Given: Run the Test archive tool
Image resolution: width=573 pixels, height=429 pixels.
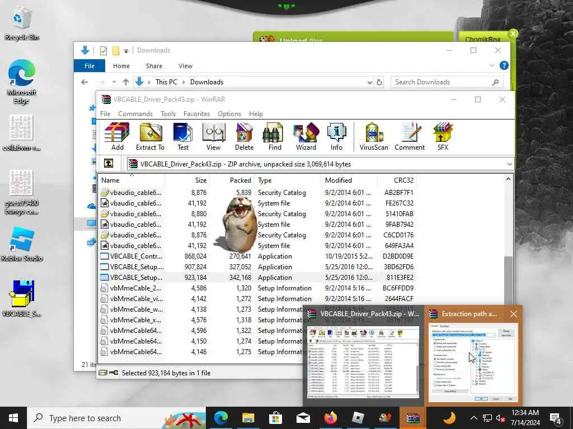Looking at the screenshot, I should click(x=183, y=136).
